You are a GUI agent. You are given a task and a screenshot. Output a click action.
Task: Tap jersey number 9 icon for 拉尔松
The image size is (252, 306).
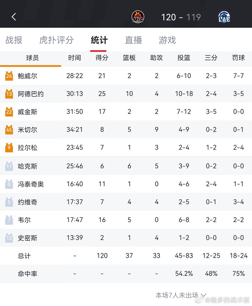(x=9, y=148)
